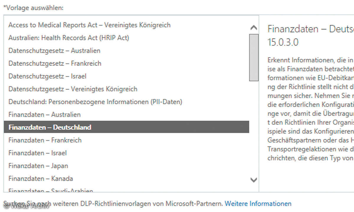Select Finanzdaten – Australien
Viewport: 354px width, 212px height.
pos(45,115)
